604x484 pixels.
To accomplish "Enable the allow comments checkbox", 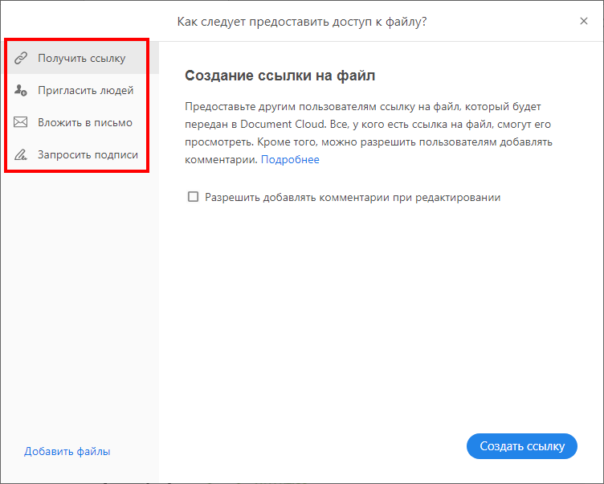I will 193,197.
